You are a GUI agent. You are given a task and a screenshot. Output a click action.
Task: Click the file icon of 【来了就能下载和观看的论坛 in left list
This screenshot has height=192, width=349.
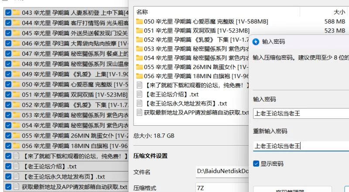click(16, 156)
